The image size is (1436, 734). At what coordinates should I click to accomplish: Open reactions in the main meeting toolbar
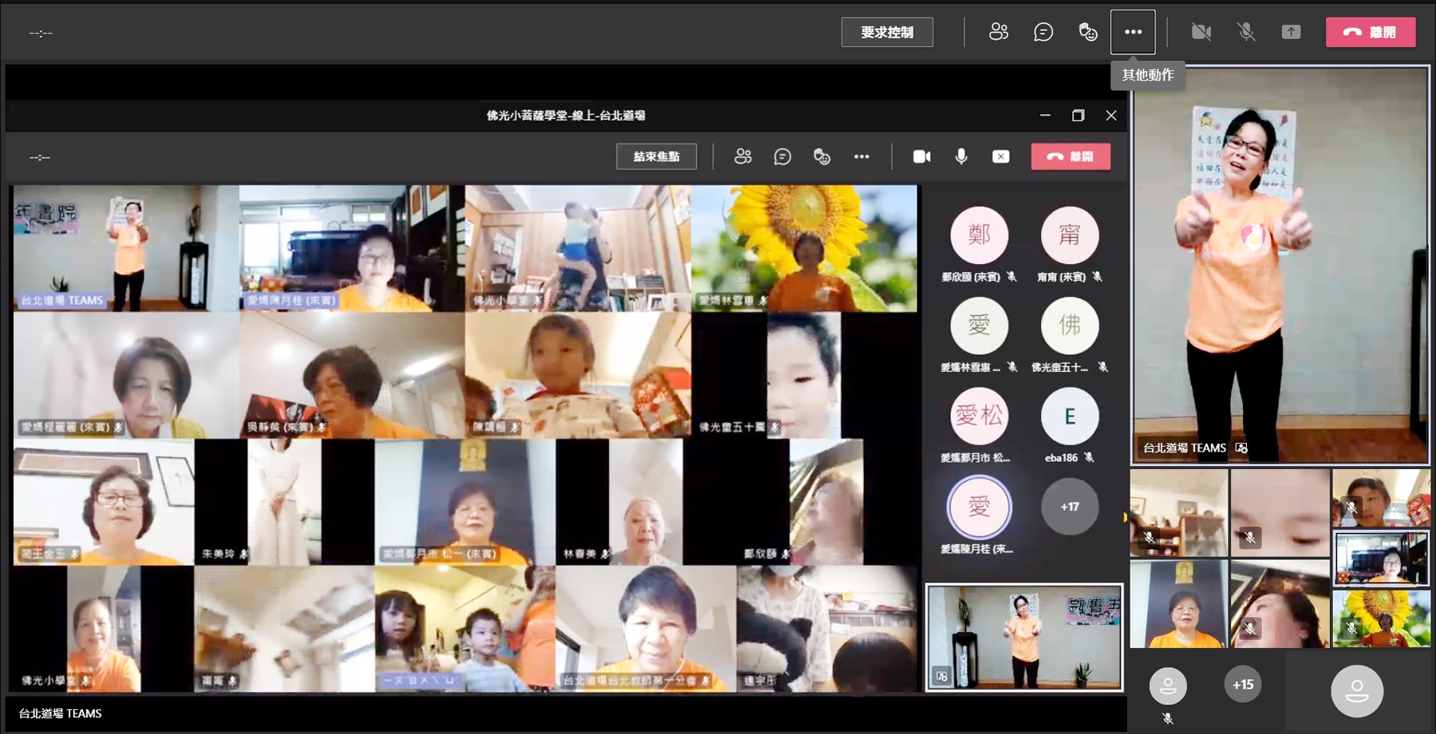tap(1087, 32)
